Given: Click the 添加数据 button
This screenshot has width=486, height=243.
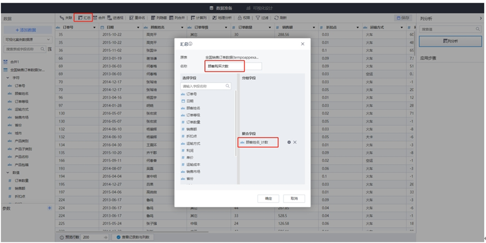Looking at the screenshot, I should pos(26,30).
